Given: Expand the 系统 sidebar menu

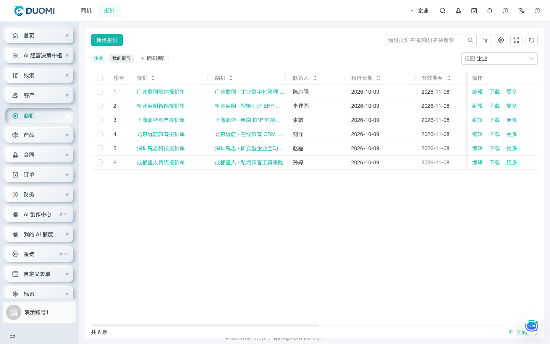Looking at the screenshot, I should point(39,254).
